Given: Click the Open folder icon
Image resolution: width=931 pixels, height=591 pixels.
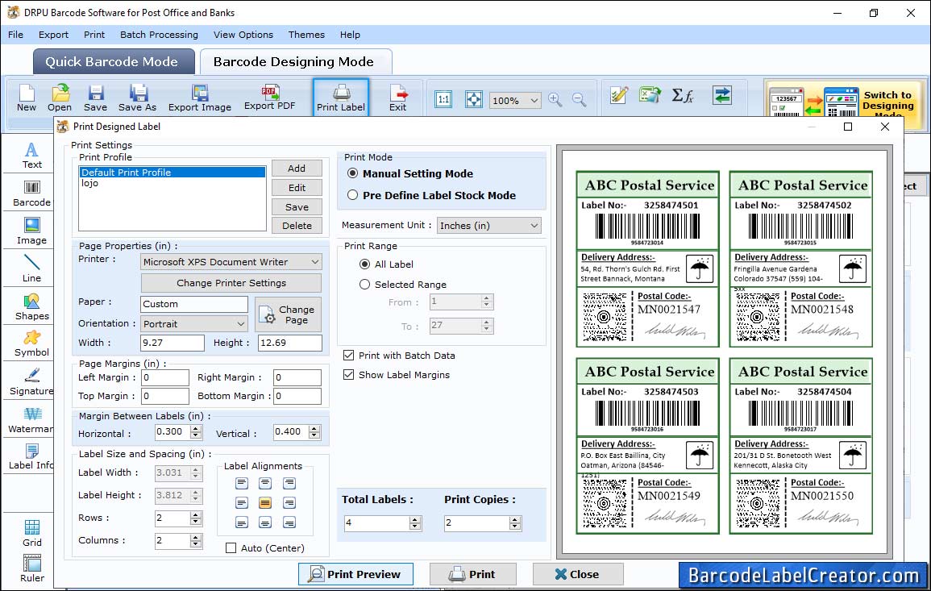Looking at the screenshot, I should 60,98.
